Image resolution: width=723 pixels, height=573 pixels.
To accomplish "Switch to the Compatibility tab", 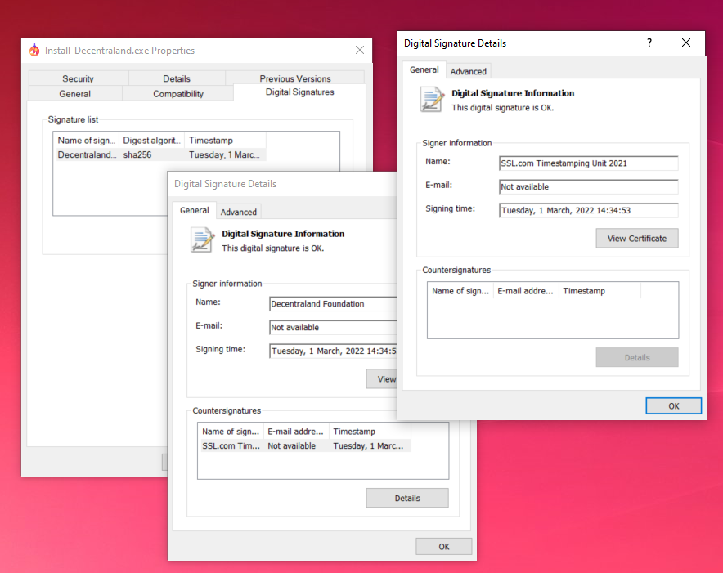I will click(177, 94).
